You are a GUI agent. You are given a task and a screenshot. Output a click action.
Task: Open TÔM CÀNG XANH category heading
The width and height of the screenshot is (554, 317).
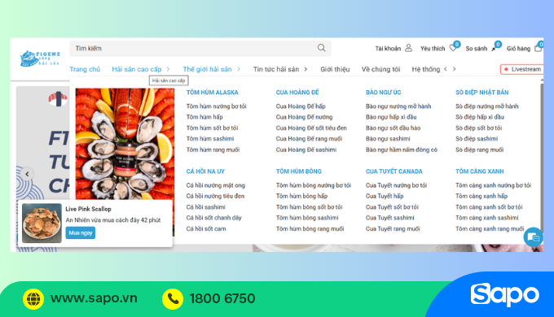pyautogui.click(x=479, y=172)
